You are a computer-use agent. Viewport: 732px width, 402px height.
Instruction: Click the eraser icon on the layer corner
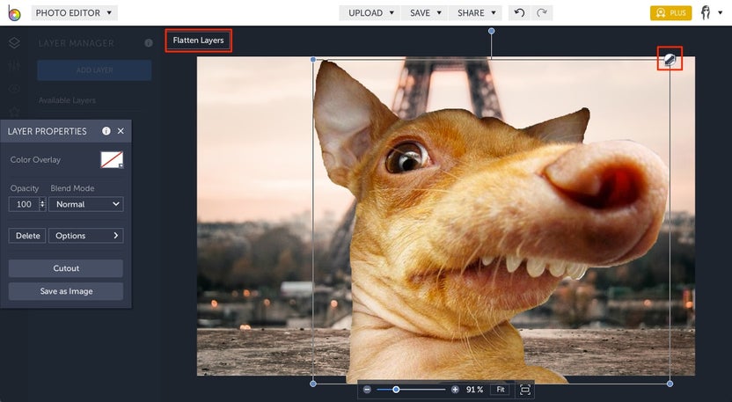(670, 59)
